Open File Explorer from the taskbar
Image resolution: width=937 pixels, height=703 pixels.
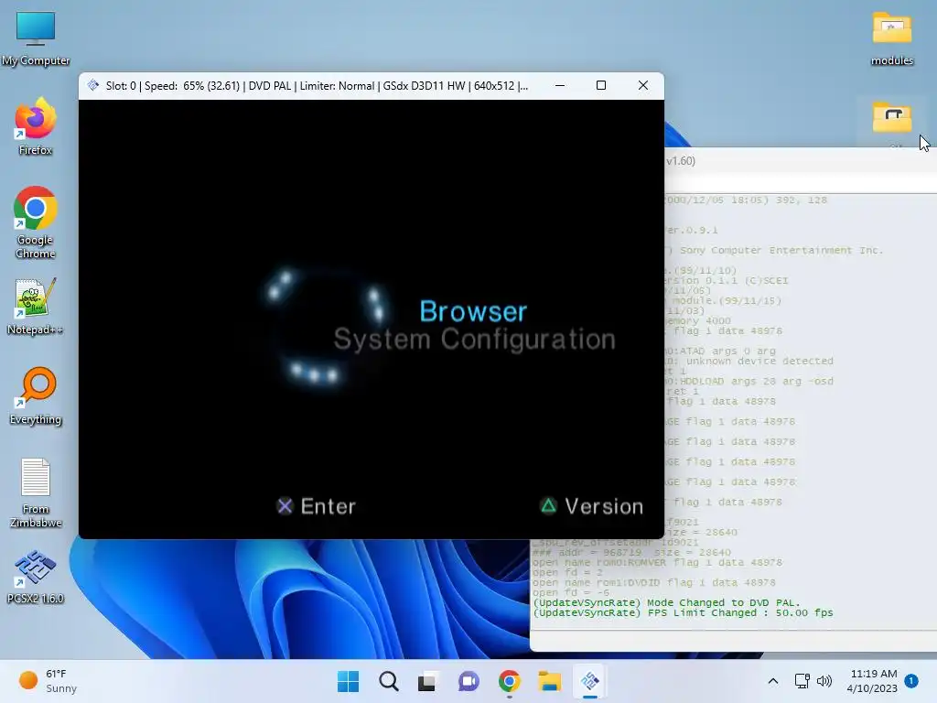(549, 681)
